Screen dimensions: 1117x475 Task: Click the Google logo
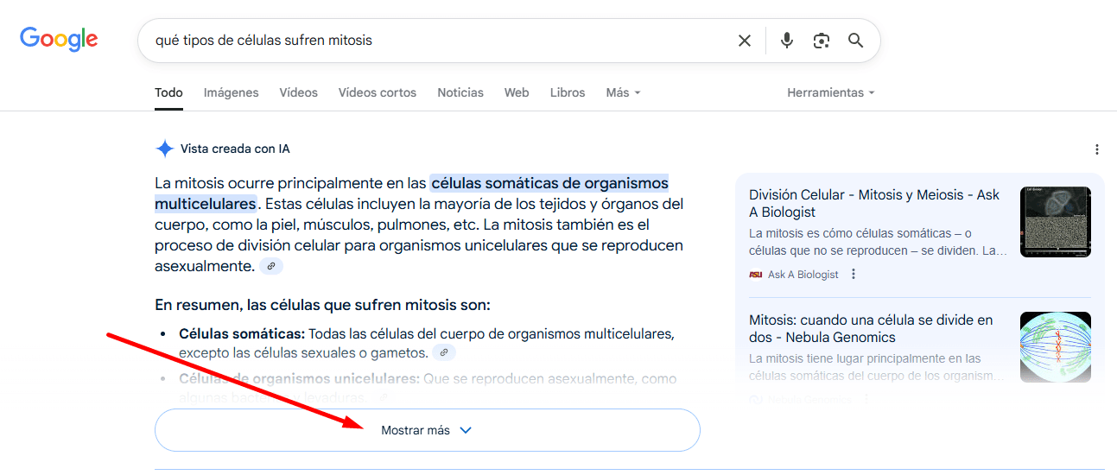[x=59, y=40]
